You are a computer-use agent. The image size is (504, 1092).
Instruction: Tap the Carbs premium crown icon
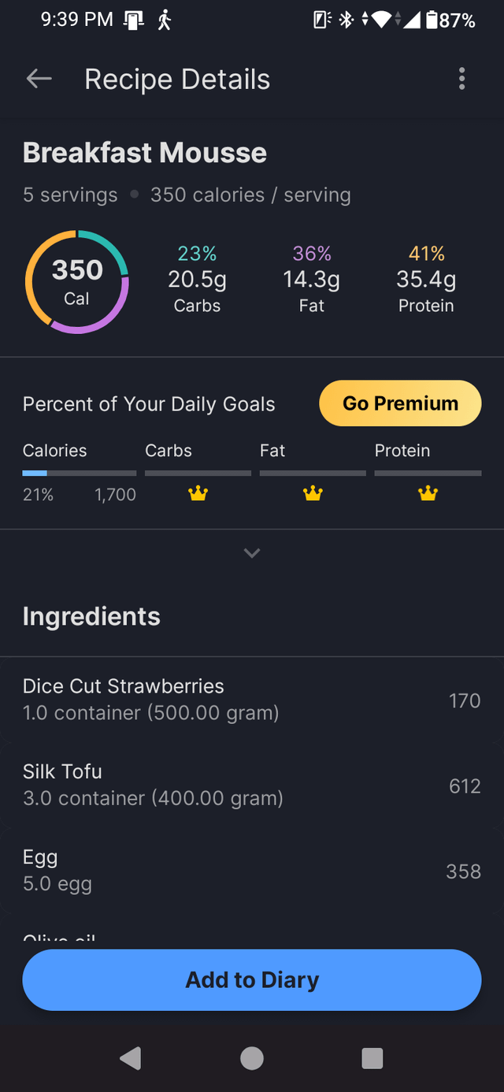[x=198, y=494]
